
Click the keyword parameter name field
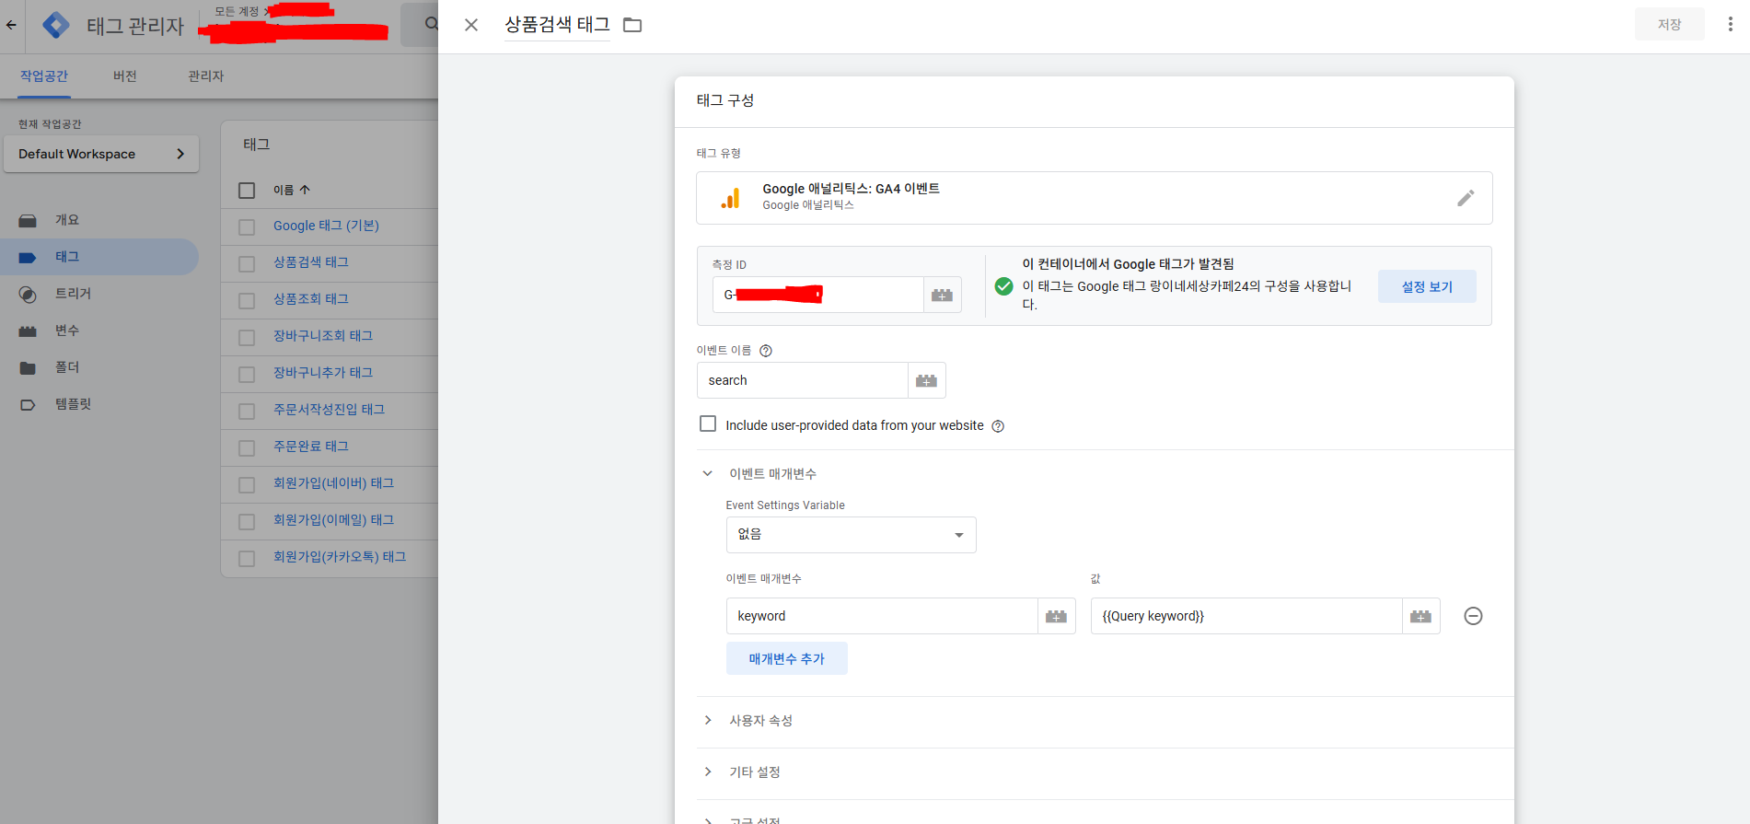click(882, 616)
